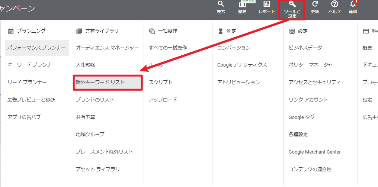Open アプリ広告ハブ
Screen dimensions: 378x187
click(24, 117)
